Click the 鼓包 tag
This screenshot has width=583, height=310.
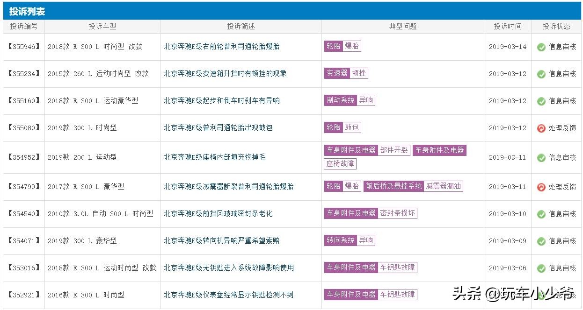(352, 127)
